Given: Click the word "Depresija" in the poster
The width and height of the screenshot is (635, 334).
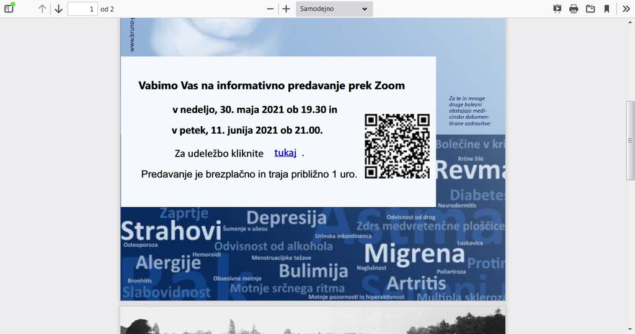Looking at the screenshot, I should click(286, 218).
